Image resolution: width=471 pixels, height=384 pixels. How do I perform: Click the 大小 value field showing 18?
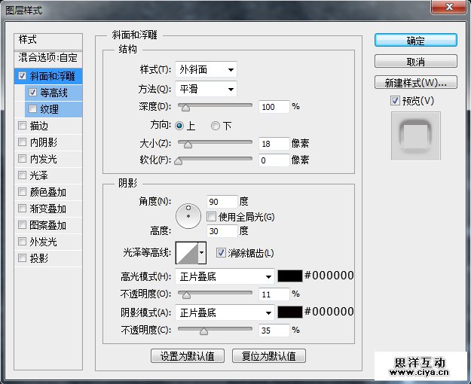tap(274, 144)
